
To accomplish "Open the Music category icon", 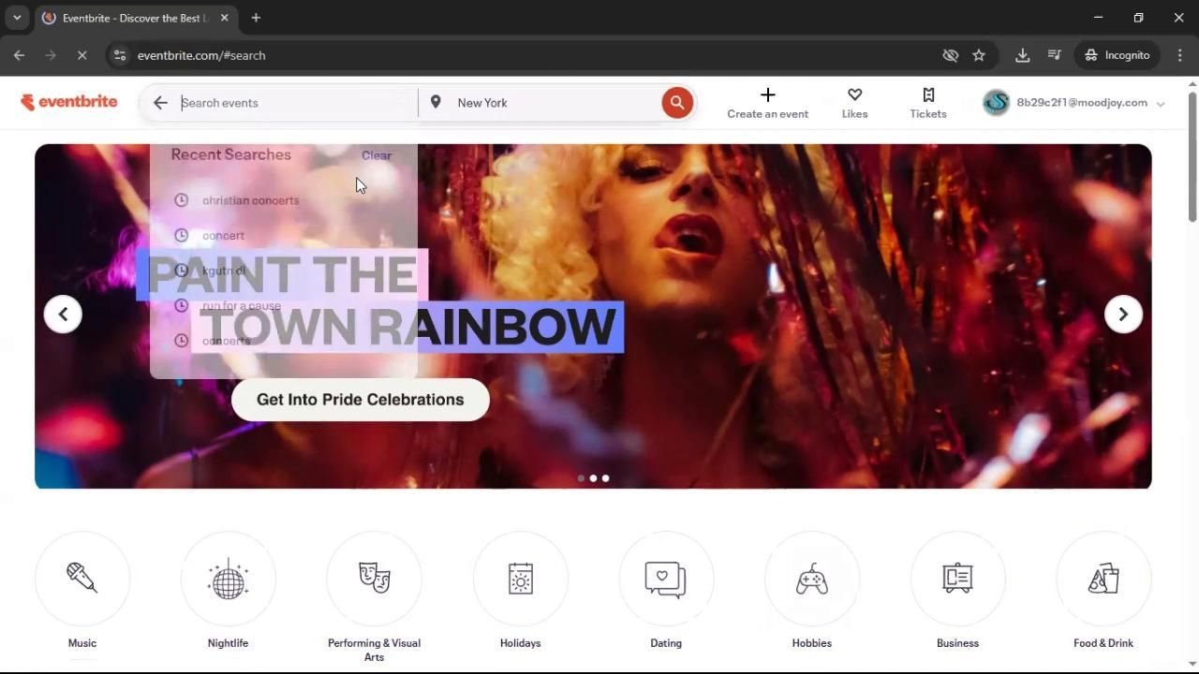I will [82, 579].
